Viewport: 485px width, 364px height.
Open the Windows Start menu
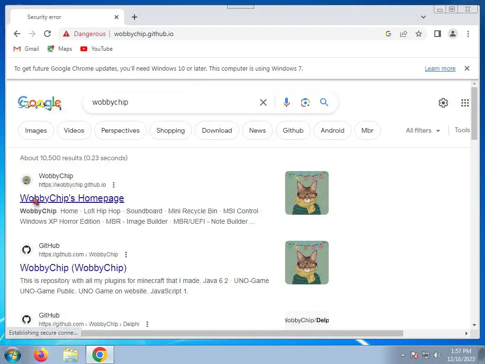click(13, 355)
